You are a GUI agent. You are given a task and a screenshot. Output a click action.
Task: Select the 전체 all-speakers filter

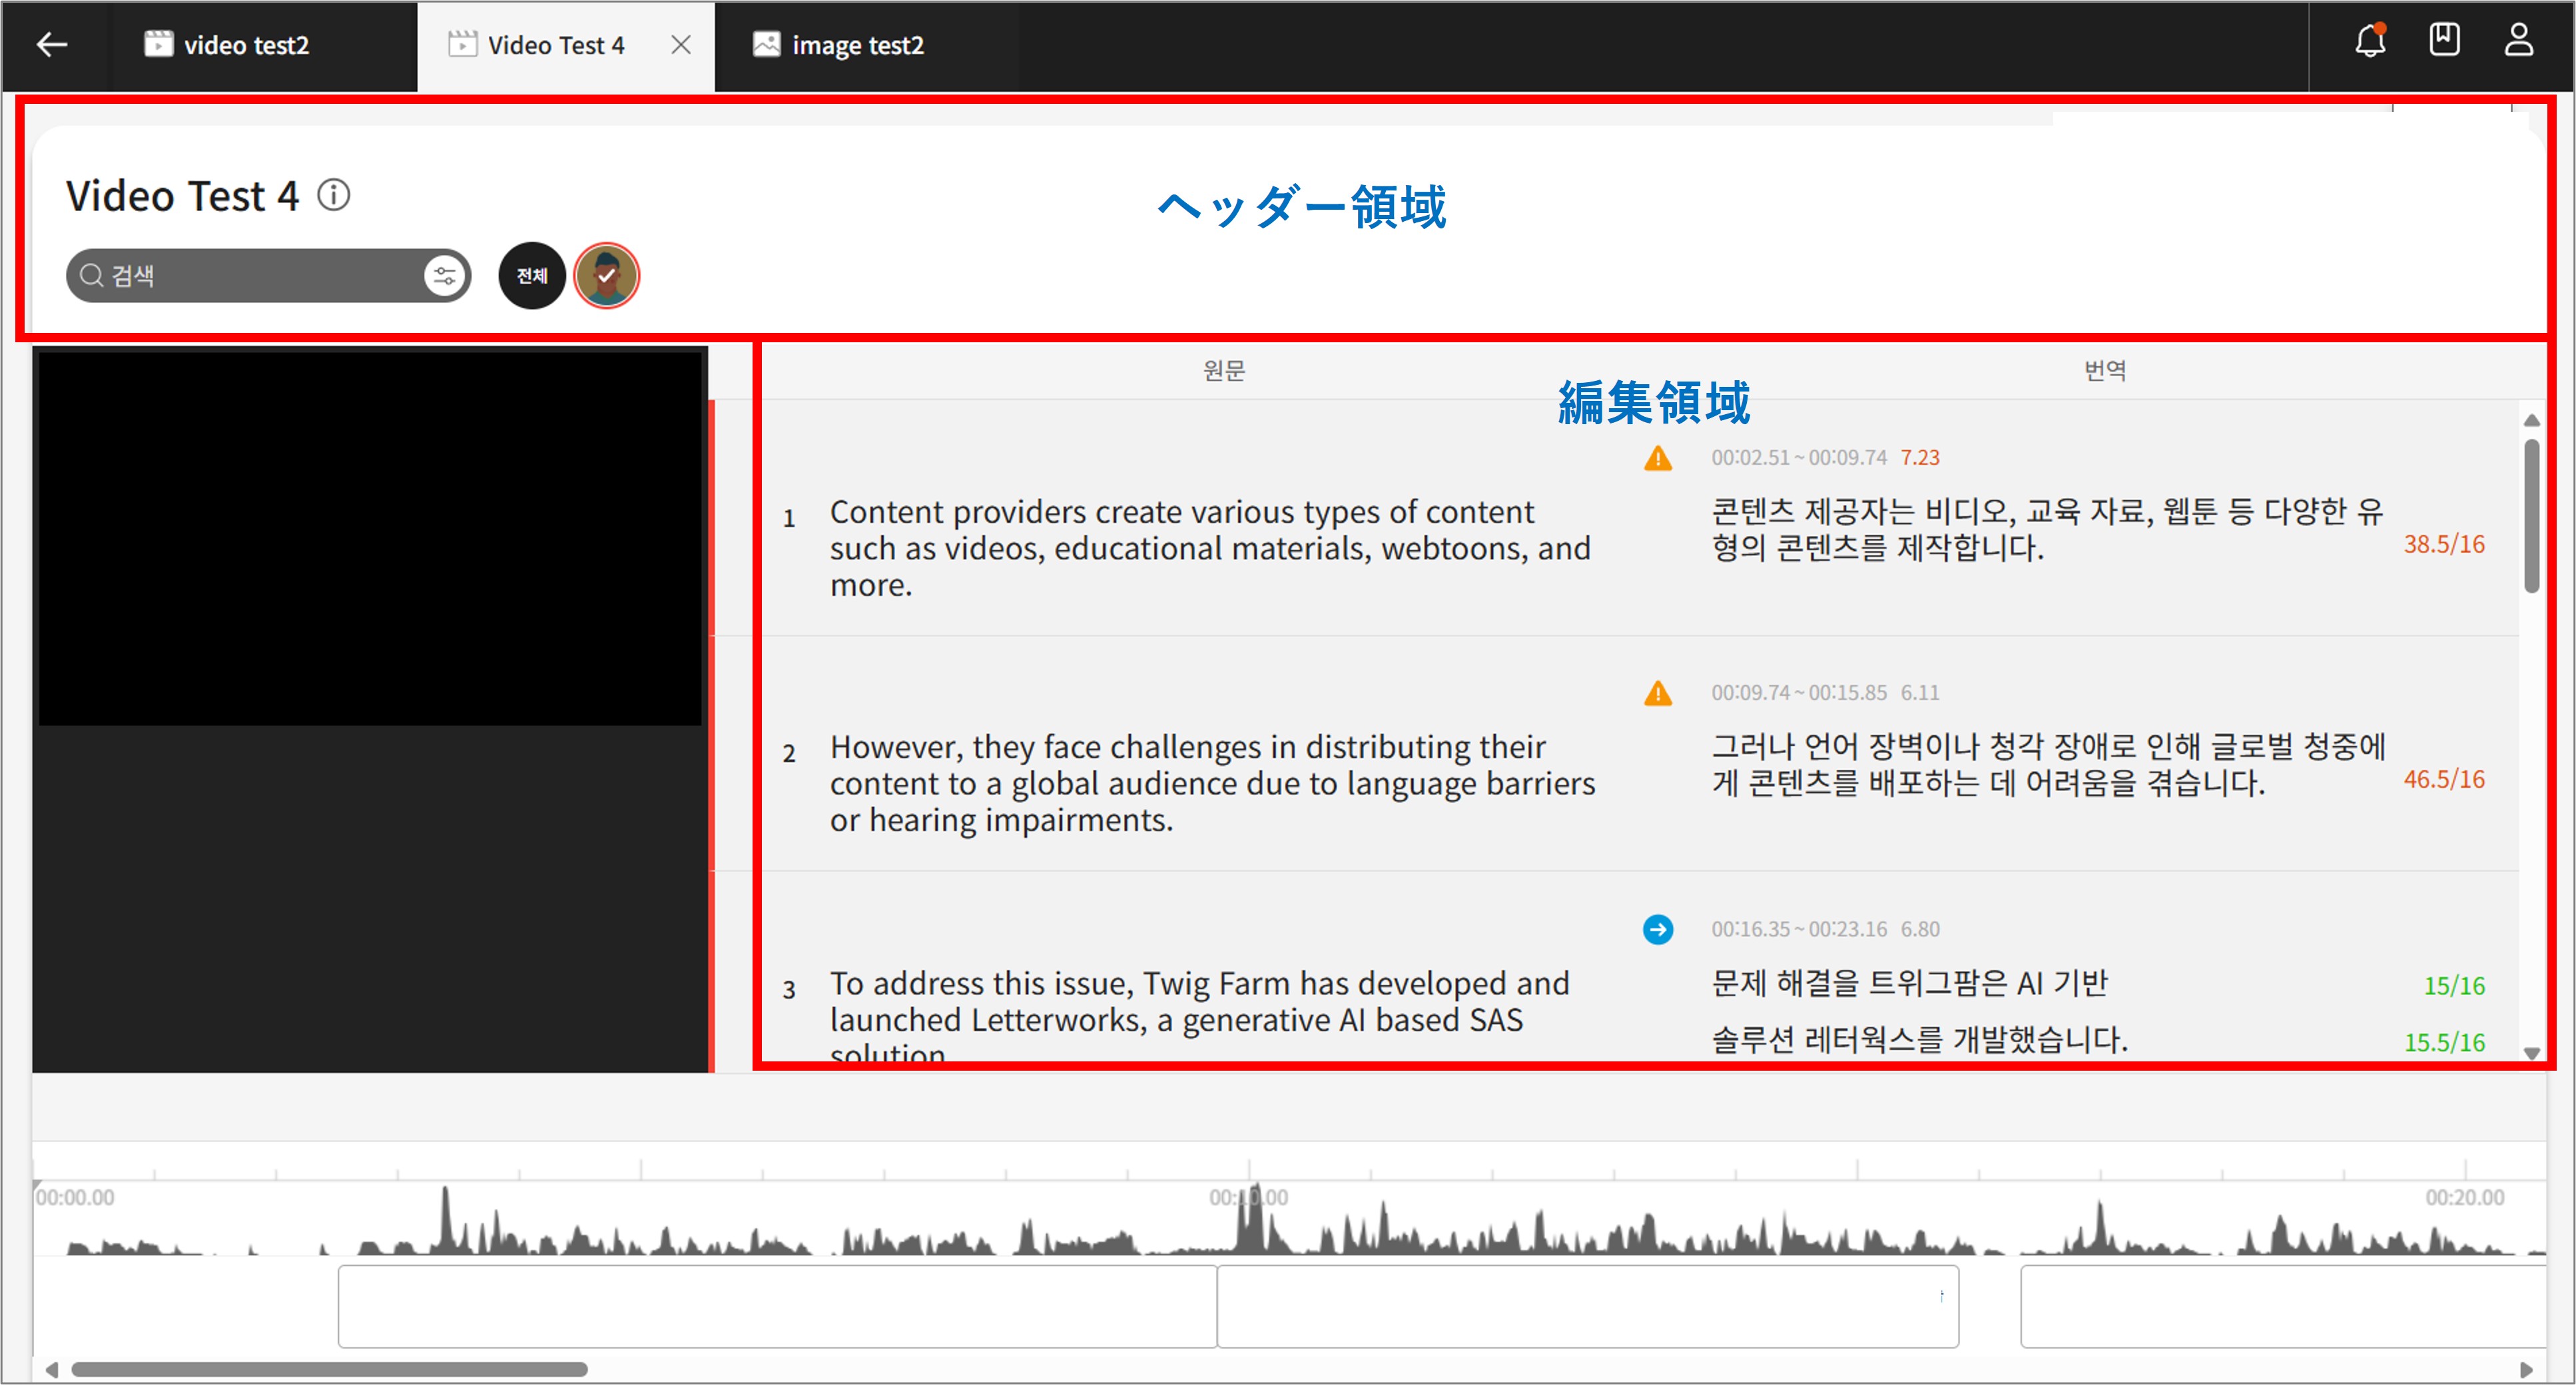532,275
